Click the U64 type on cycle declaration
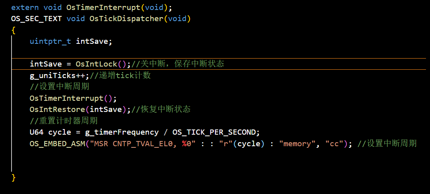This screenshot has height=194, width=430. pos(37,132)
